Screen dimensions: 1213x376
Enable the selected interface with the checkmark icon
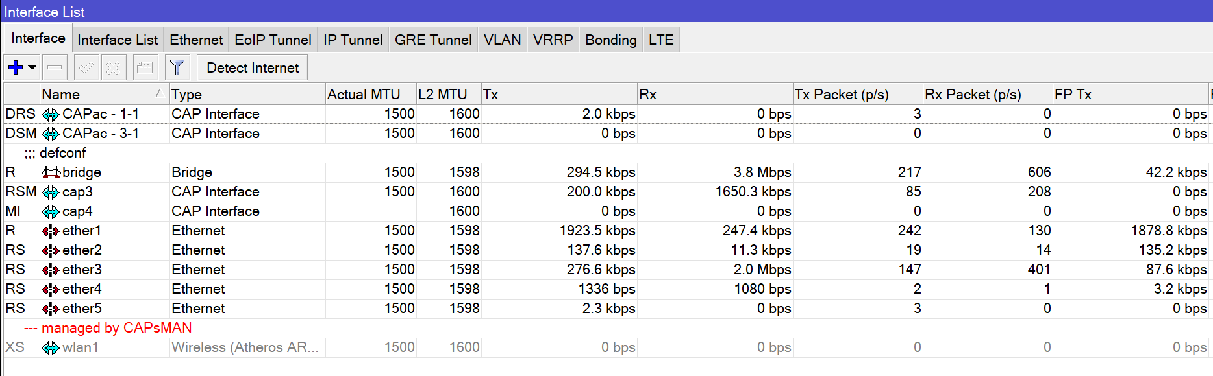pyautogui.click(x=86, y=67)
